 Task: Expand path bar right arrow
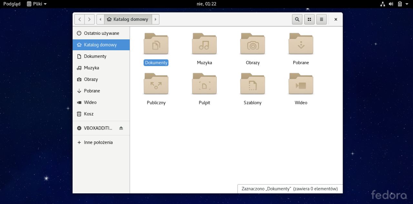(156, 19)
